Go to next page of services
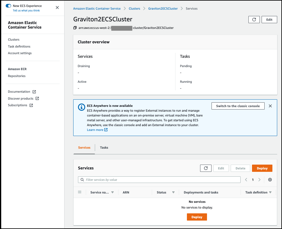The image size is (282, 229). pyautogui.click(x=259, y=180)
